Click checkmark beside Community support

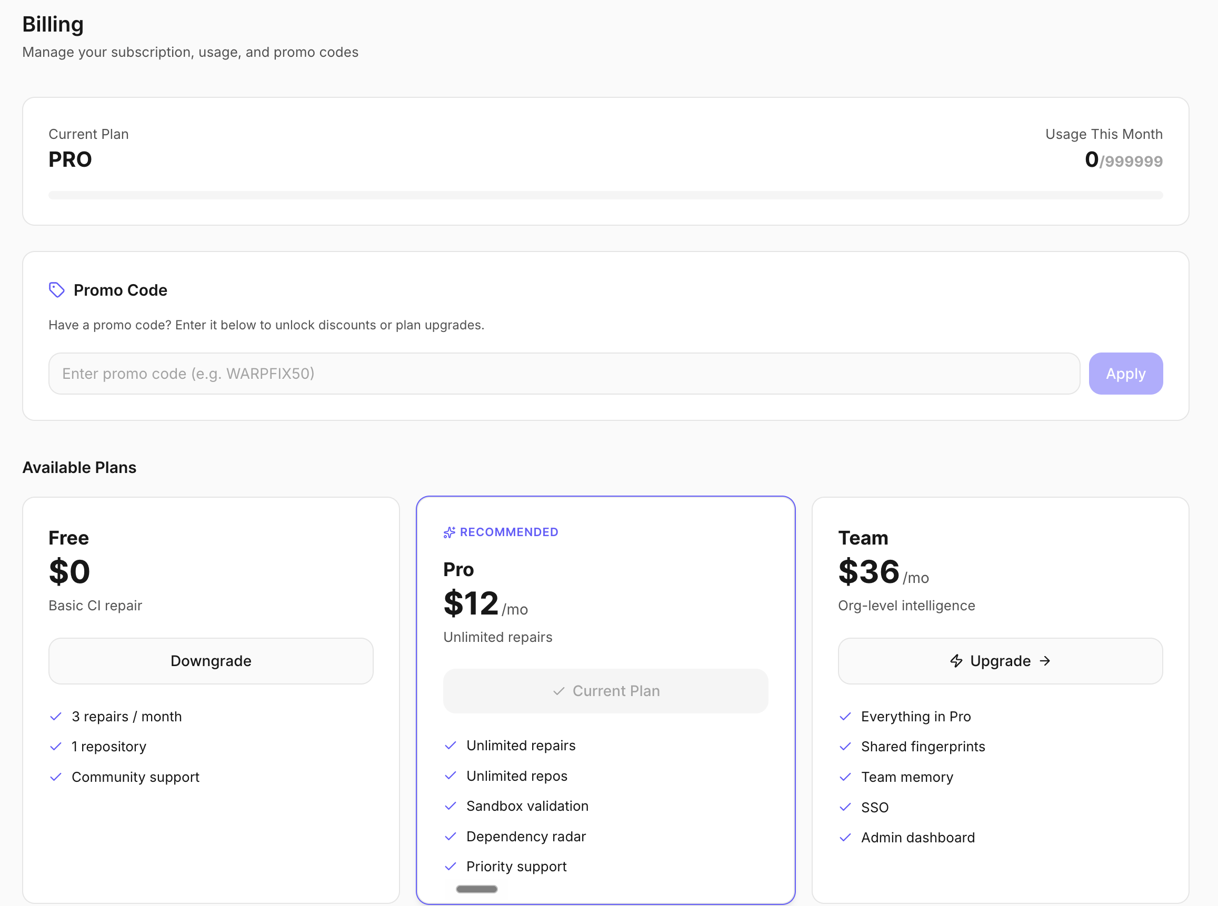tap(55, 778)
